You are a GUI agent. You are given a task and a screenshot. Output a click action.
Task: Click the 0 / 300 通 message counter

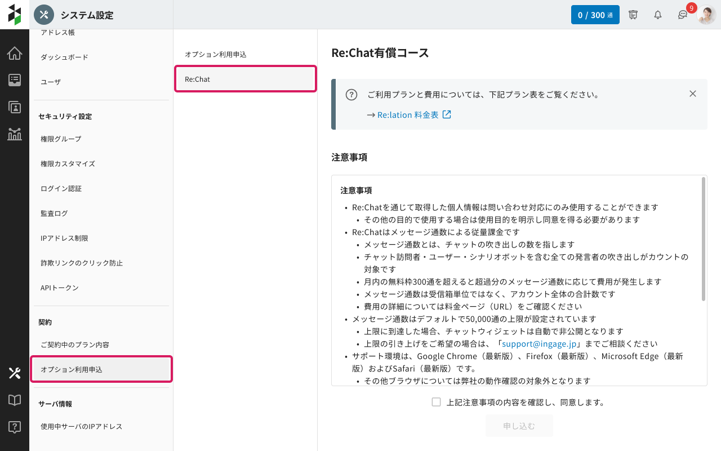click(595, 15)
